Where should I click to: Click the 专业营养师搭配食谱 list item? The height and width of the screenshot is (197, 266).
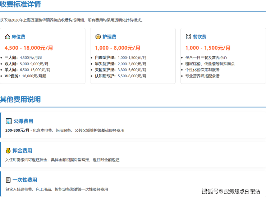202,76
